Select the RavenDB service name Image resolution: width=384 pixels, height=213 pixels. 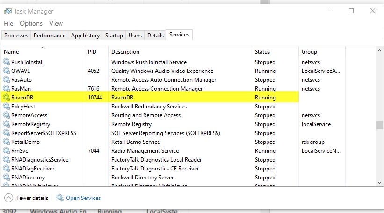coord(22,98)
